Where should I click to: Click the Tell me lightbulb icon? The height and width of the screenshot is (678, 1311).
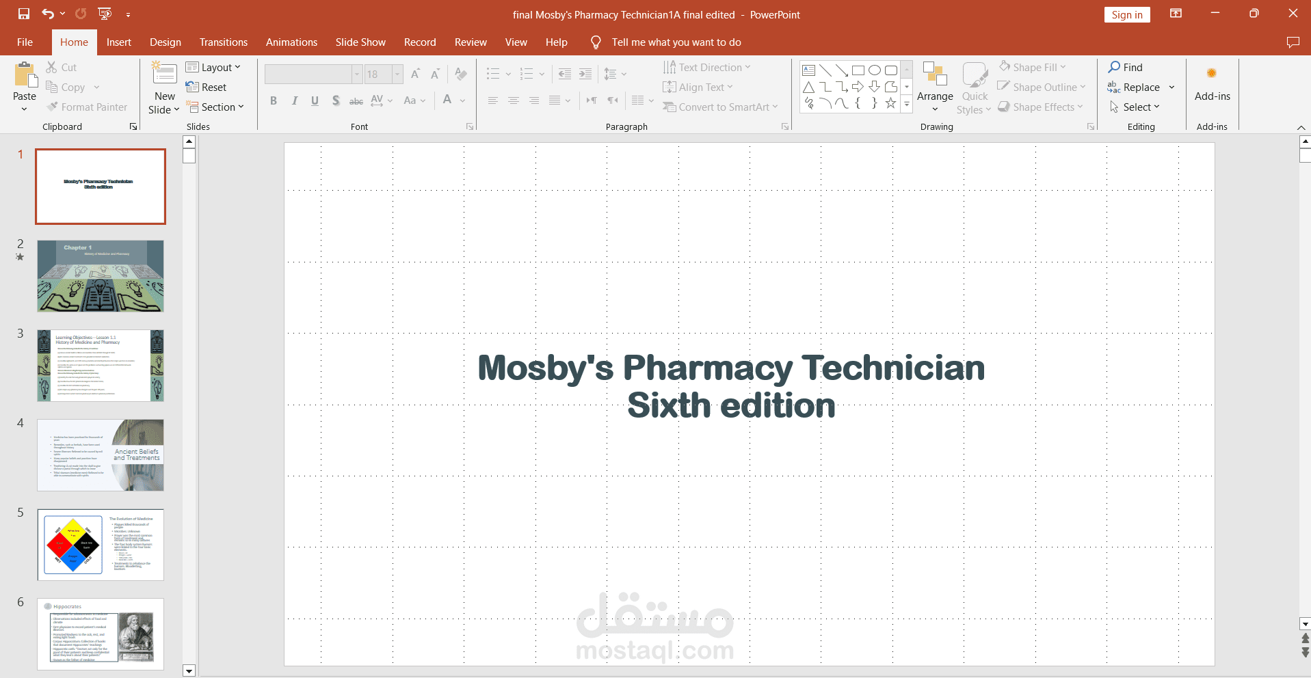pyautogui.click(x=596, y=42)
